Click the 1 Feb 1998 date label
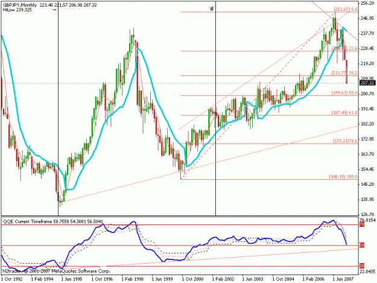 point(133,279)
